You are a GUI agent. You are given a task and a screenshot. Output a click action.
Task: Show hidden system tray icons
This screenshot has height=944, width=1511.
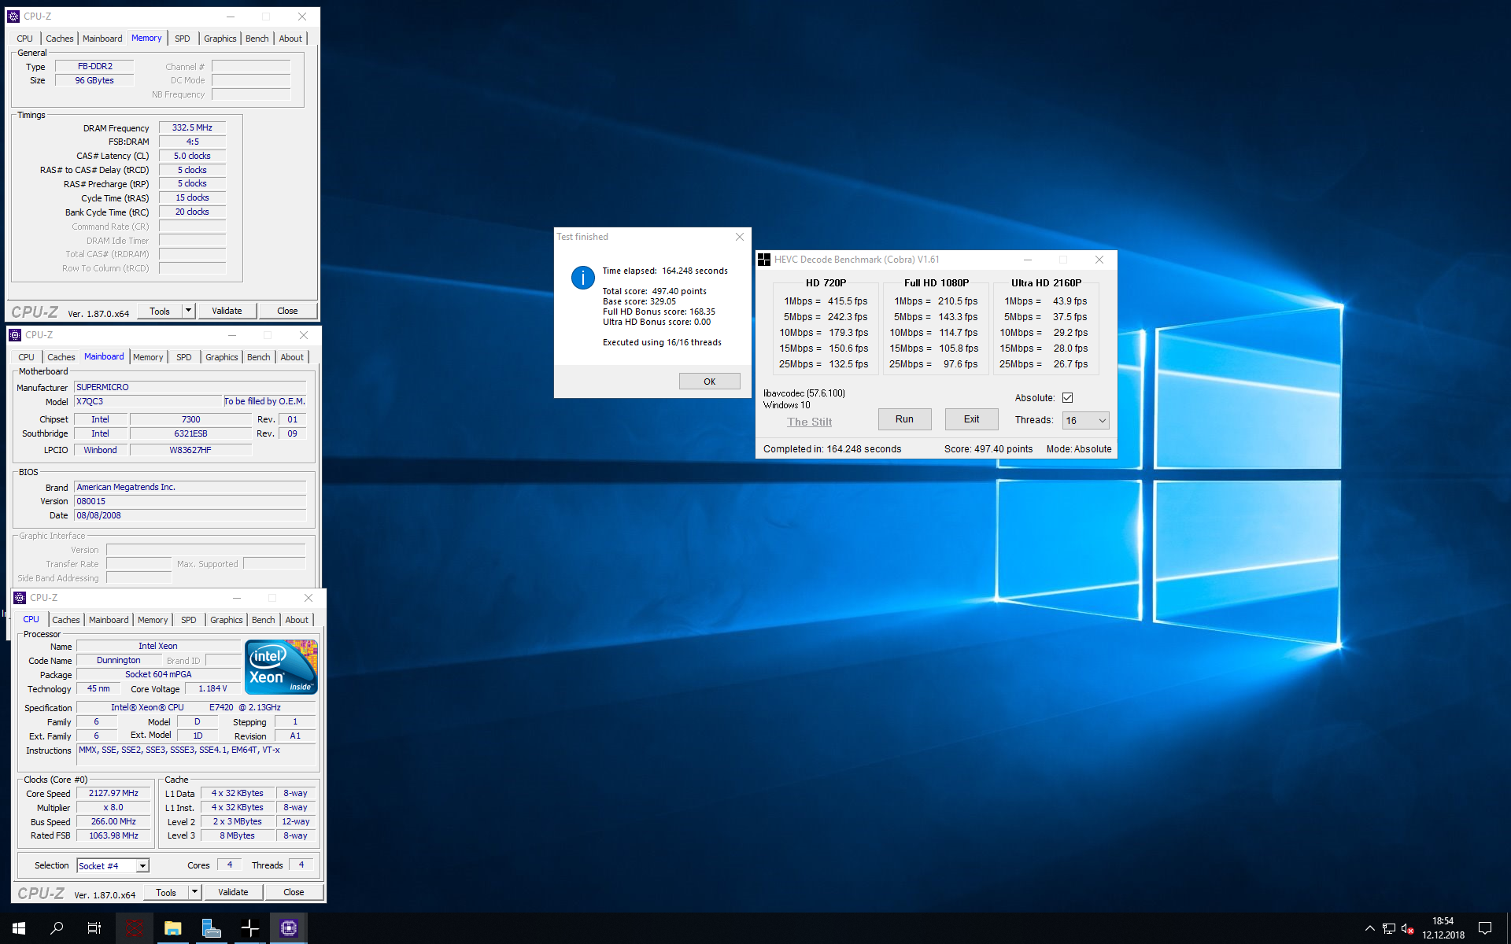1369,928
